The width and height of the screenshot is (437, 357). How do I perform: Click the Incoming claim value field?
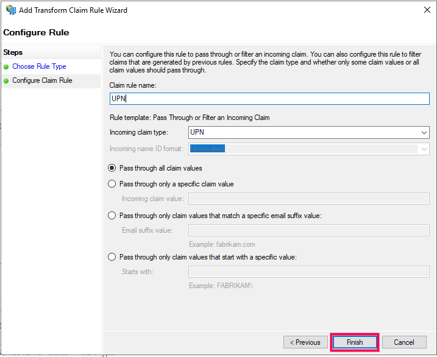point(308,199)
